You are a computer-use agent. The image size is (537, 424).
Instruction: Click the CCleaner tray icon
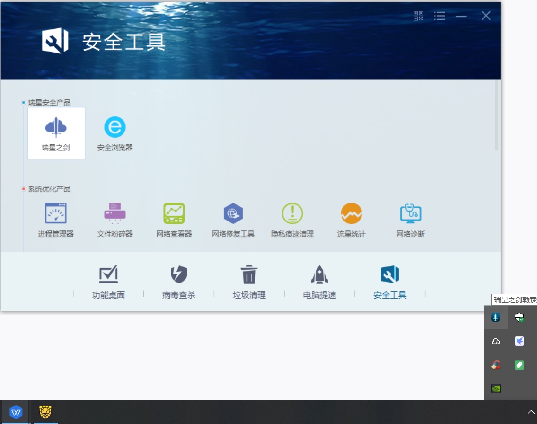[495, 365]
